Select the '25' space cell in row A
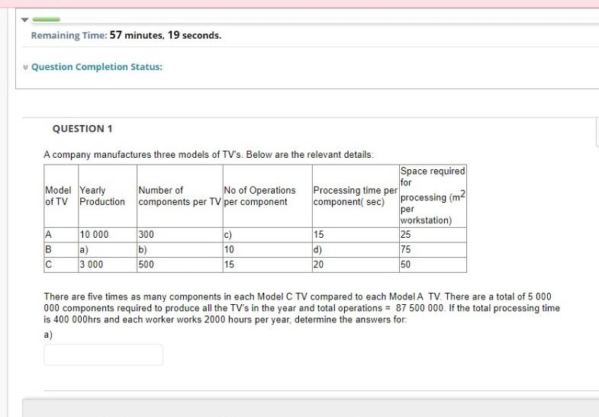599x417 pixels. pyautogui.click(x=433, y=235)
